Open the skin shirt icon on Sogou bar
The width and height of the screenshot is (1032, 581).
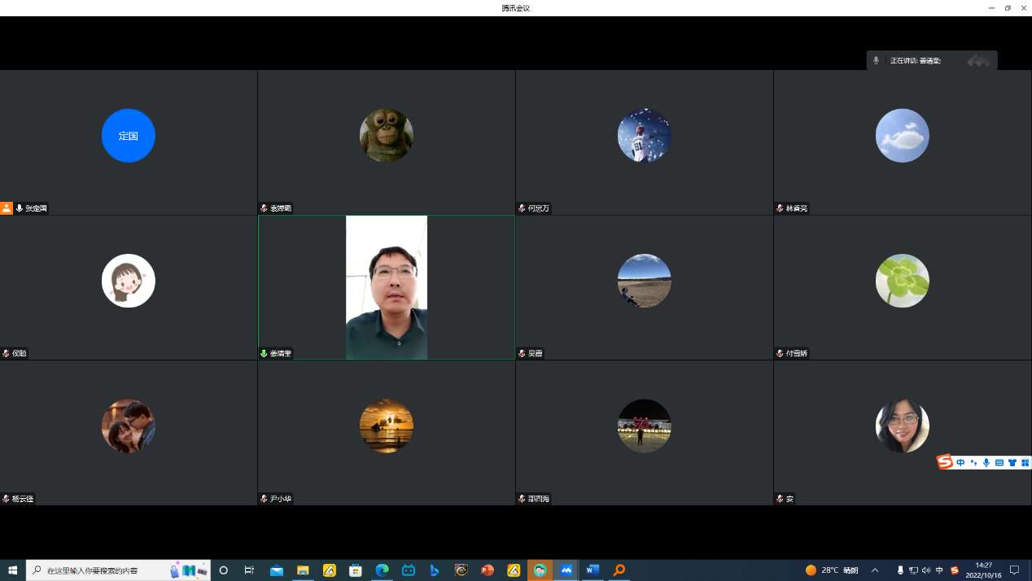coord(1012,462)
